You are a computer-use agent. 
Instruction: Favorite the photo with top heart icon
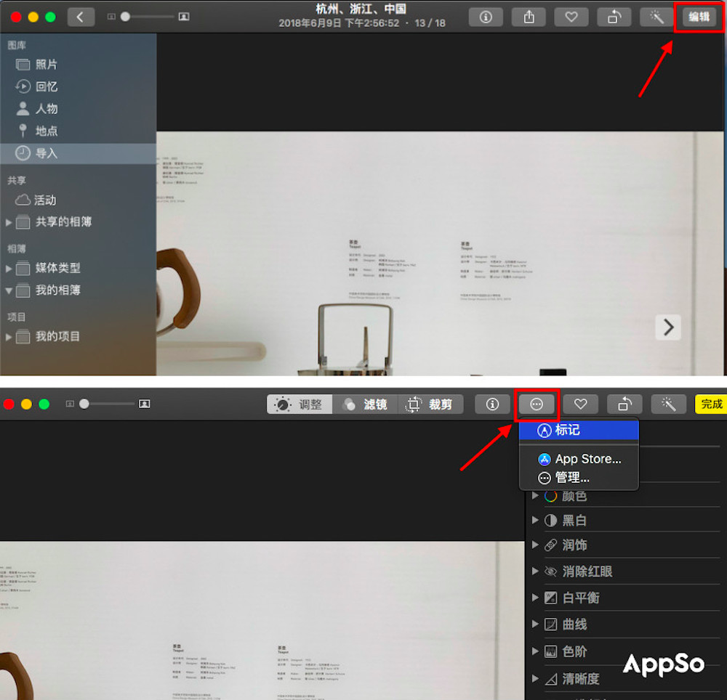click(x=571, y=17)
